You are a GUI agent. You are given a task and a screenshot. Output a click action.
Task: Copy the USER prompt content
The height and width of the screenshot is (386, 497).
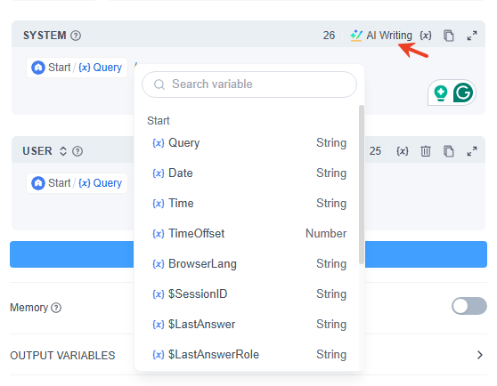(449, 151)
